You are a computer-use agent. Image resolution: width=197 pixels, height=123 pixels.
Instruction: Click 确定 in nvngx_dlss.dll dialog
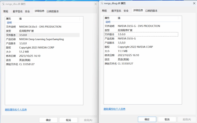tap(48, 120)
